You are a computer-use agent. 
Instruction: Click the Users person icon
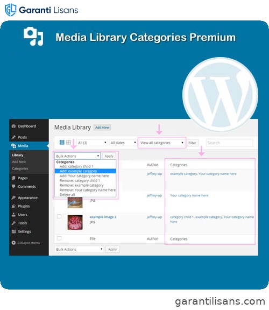tap(13, 215)
